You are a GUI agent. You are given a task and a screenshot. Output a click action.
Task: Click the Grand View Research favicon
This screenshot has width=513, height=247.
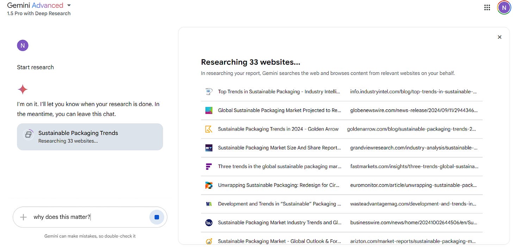pyautogui.click(x=209, y=148)
